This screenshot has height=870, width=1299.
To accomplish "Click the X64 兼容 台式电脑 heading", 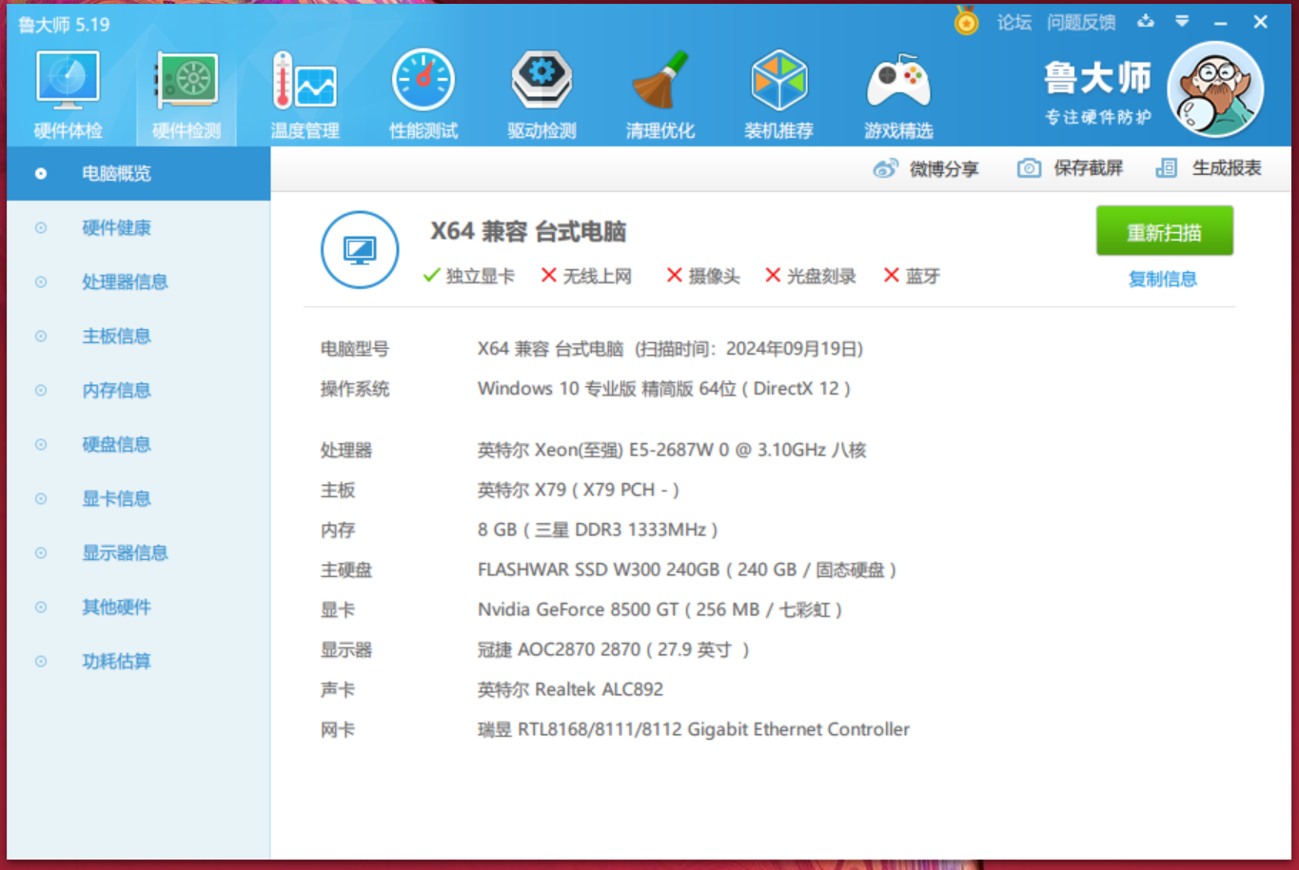I will (528, 231).
